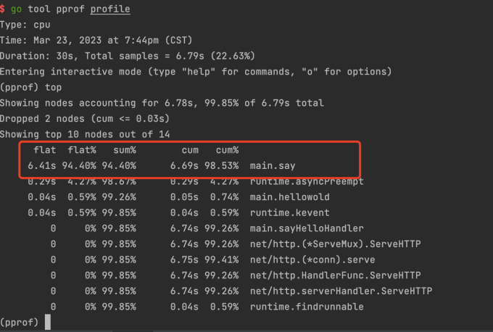Screen dimensions: 493x332
Task: Click the 'runtime.findrunnable' row
Action: pos(306,307)
